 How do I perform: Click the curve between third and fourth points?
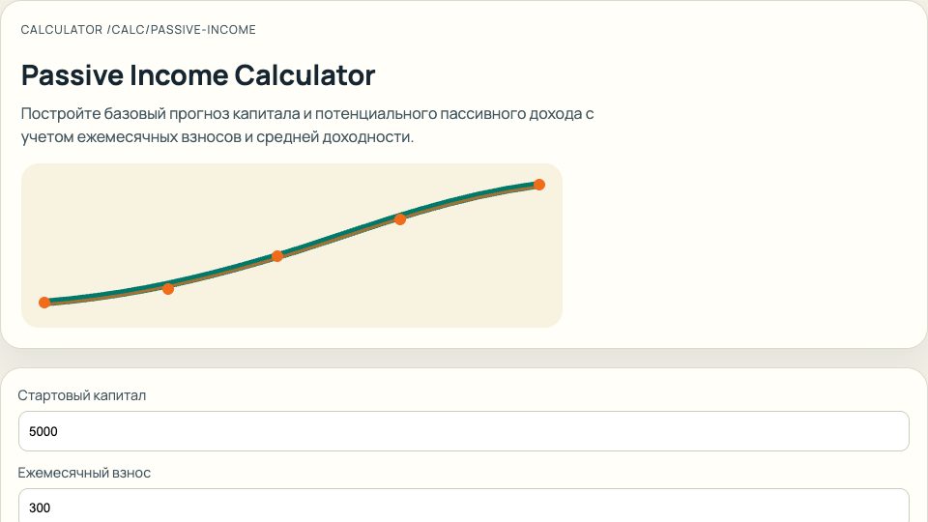pos(338,236)
